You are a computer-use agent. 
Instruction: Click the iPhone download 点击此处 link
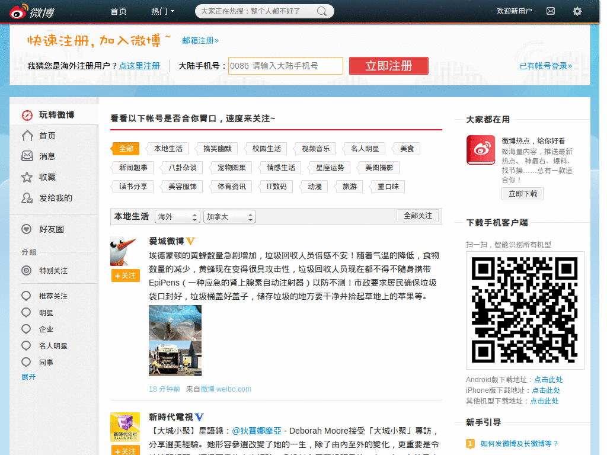pyautogui.click(x=546, y=390)
